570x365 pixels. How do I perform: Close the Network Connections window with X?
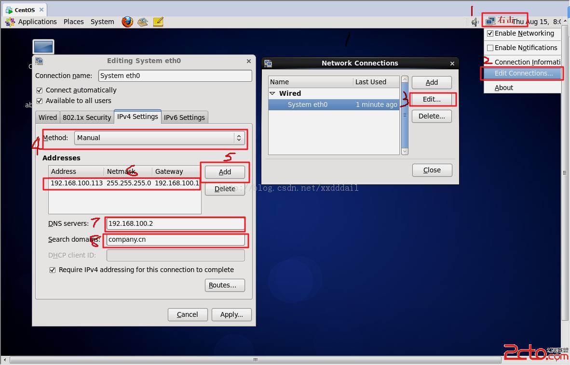click(x=452, y=64)
